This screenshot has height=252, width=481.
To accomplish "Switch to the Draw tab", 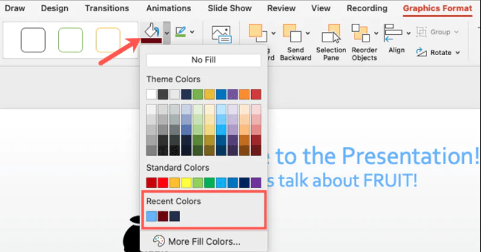I will [x=15, y=8].
